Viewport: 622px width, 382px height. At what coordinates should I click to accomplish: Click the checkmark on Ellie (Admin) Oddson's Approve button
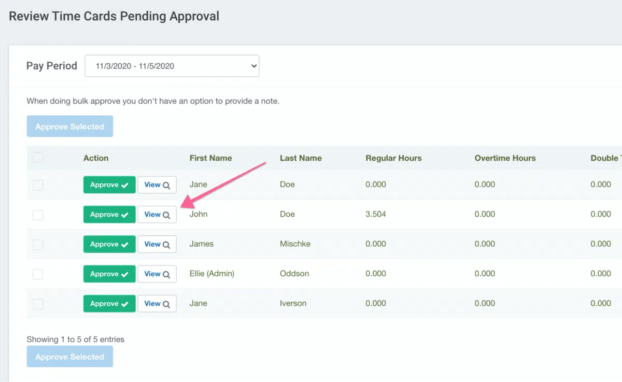coord(126,274)
